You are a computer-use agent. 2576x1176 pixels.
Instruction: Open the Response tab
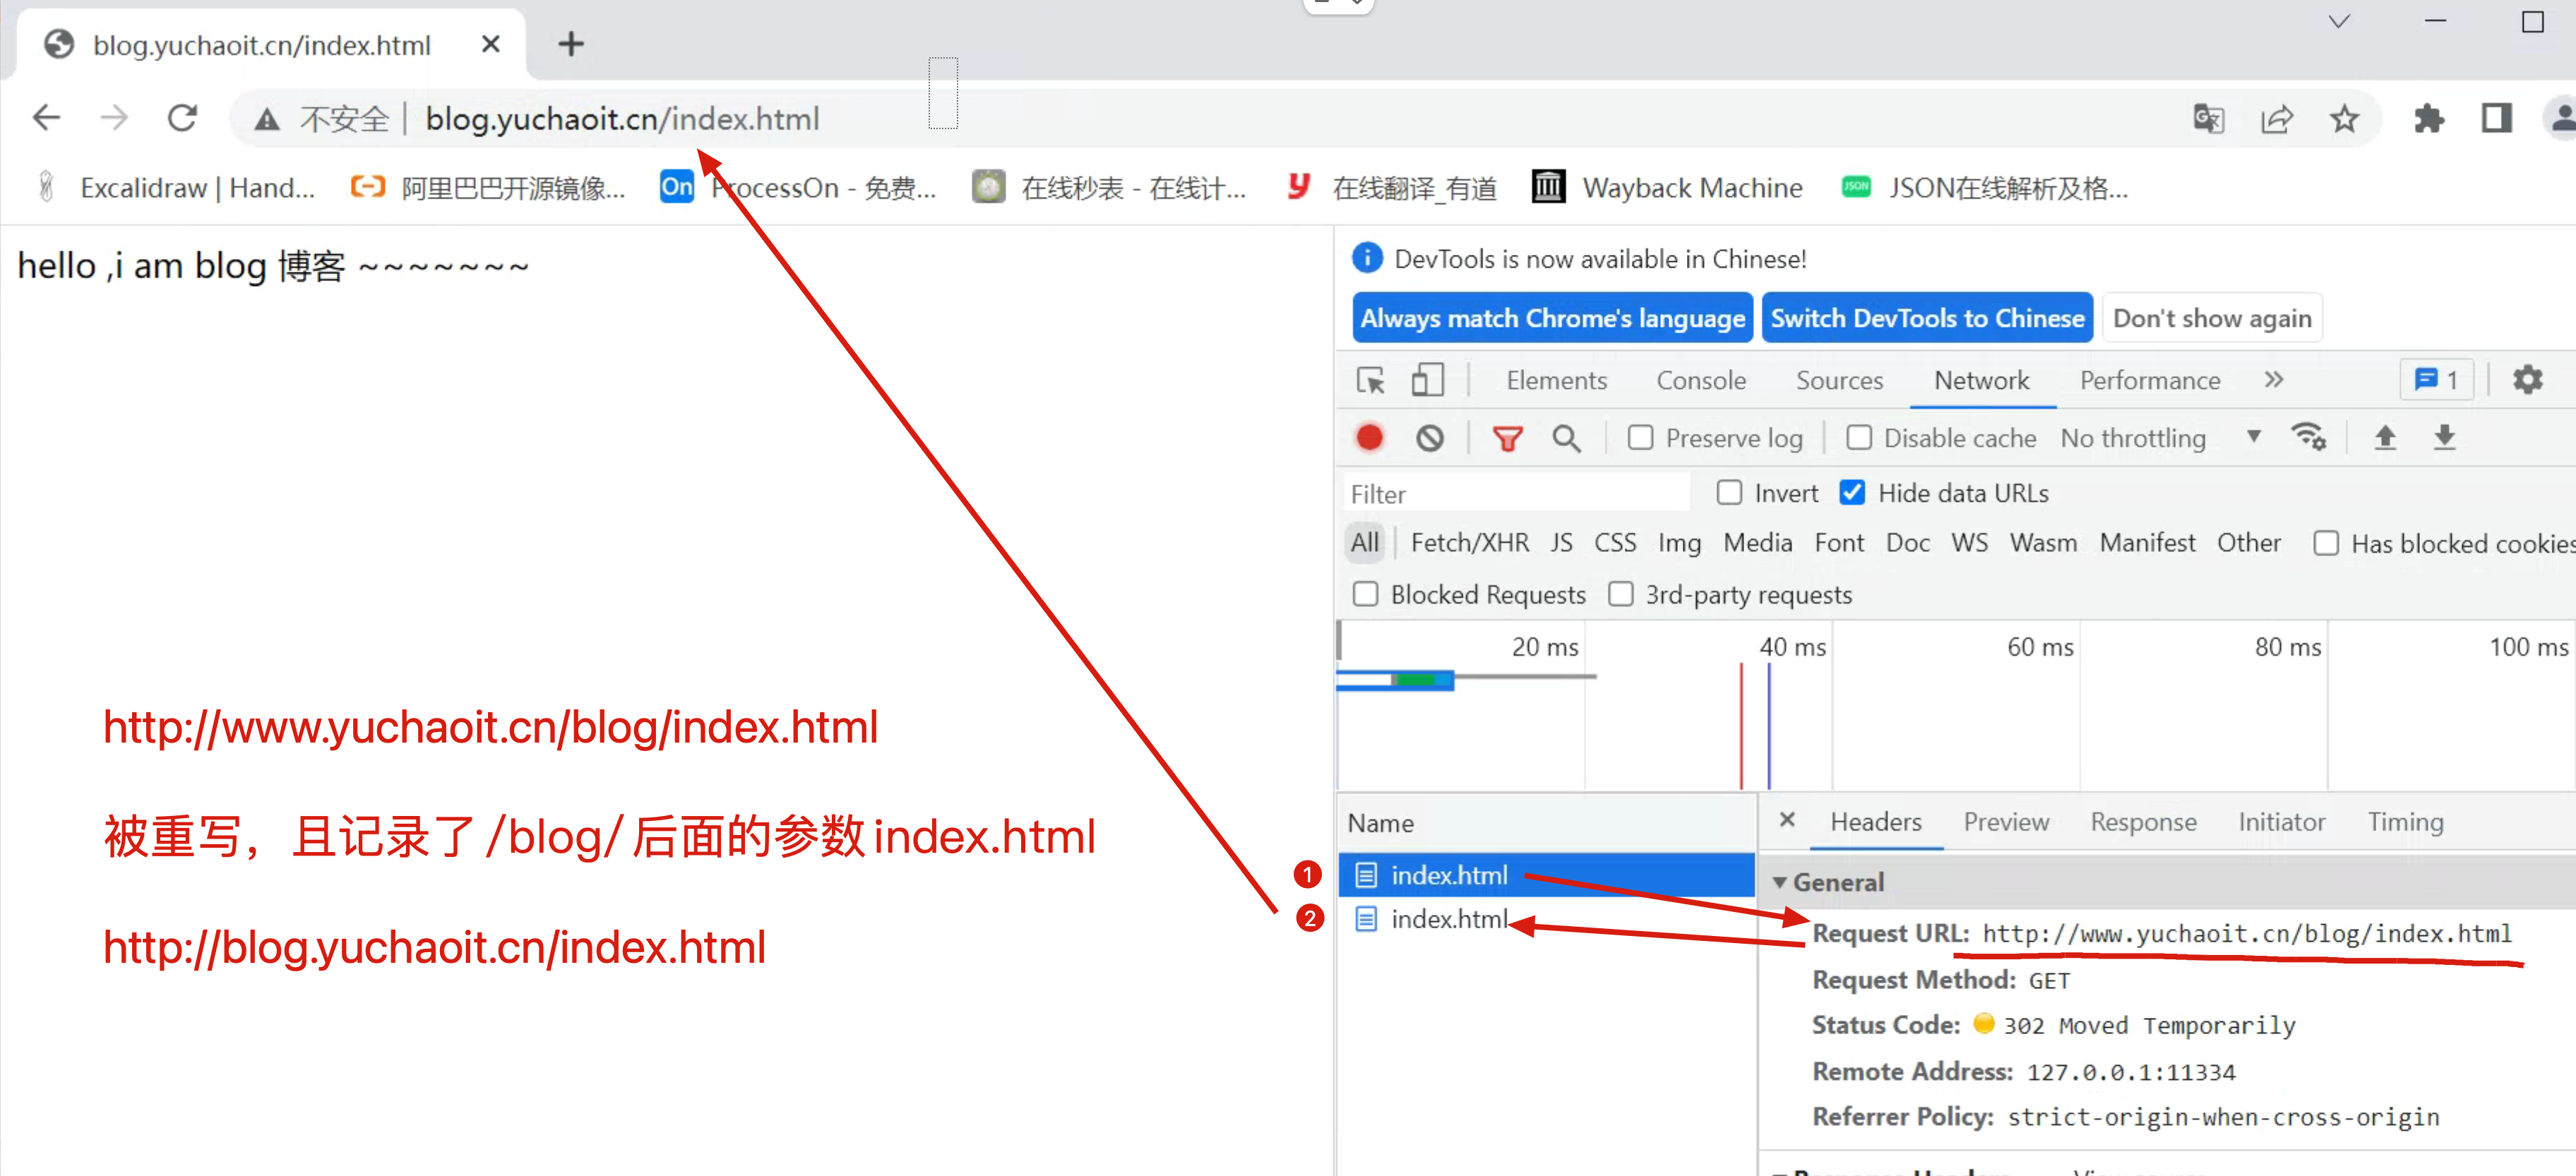click(x=2143, y=822)
